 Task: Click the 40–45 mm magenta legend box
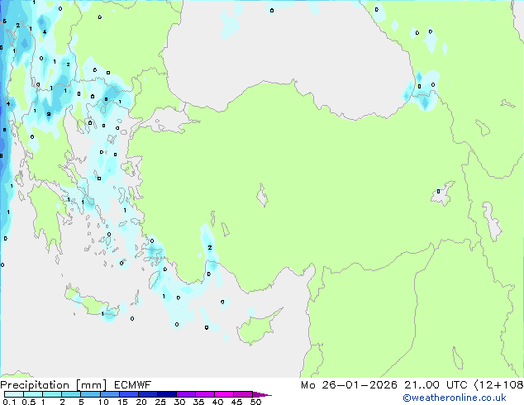click(224, 394)
